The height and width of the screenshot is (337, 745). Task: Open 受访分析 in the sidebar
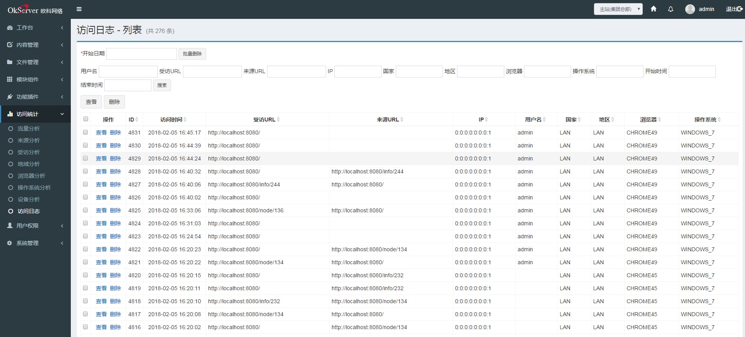(28, 152)
